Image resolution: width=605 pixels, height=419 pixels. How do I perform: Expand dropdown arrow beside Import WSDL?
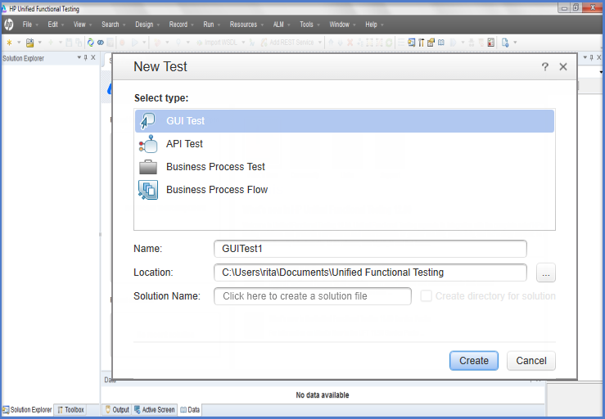(x=243, y=43)
